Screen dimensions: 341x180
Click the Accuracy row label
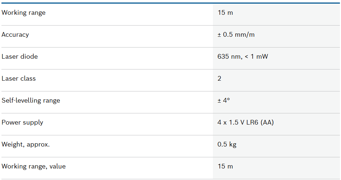pos(15,35)
